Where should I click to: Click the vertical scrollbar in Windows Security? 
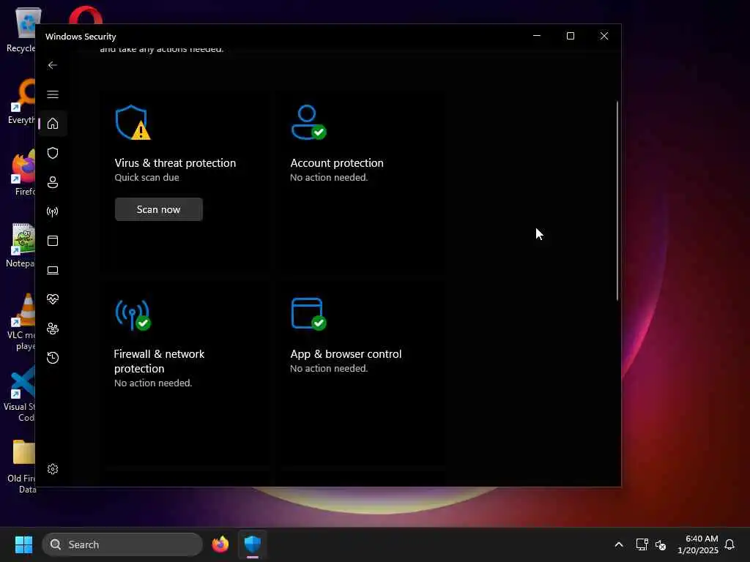tap(617, 201)
